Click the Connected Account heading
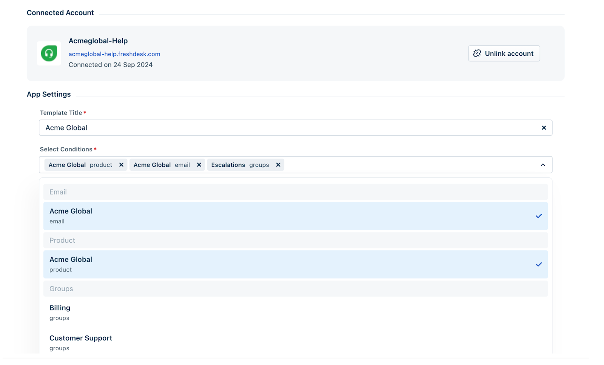This screenshot has height=365, width=604. 60,13
